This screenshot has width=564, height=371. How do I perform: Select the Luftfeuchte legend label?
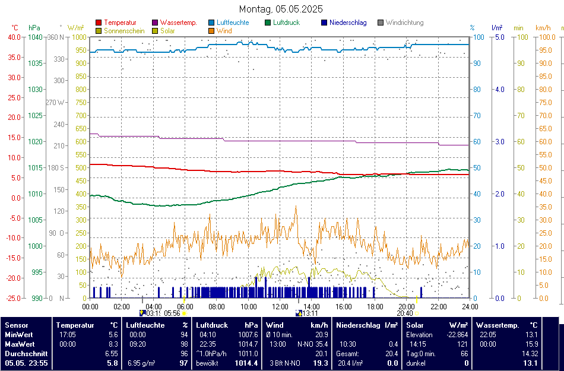tap(233, 23)
